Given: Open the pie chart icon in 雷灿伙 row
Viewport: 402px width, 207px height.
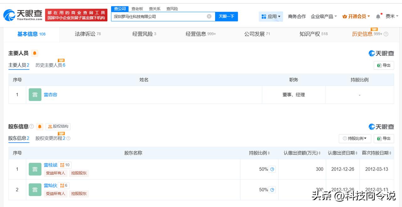Looking at the screenshot, I should pos(272,190).
